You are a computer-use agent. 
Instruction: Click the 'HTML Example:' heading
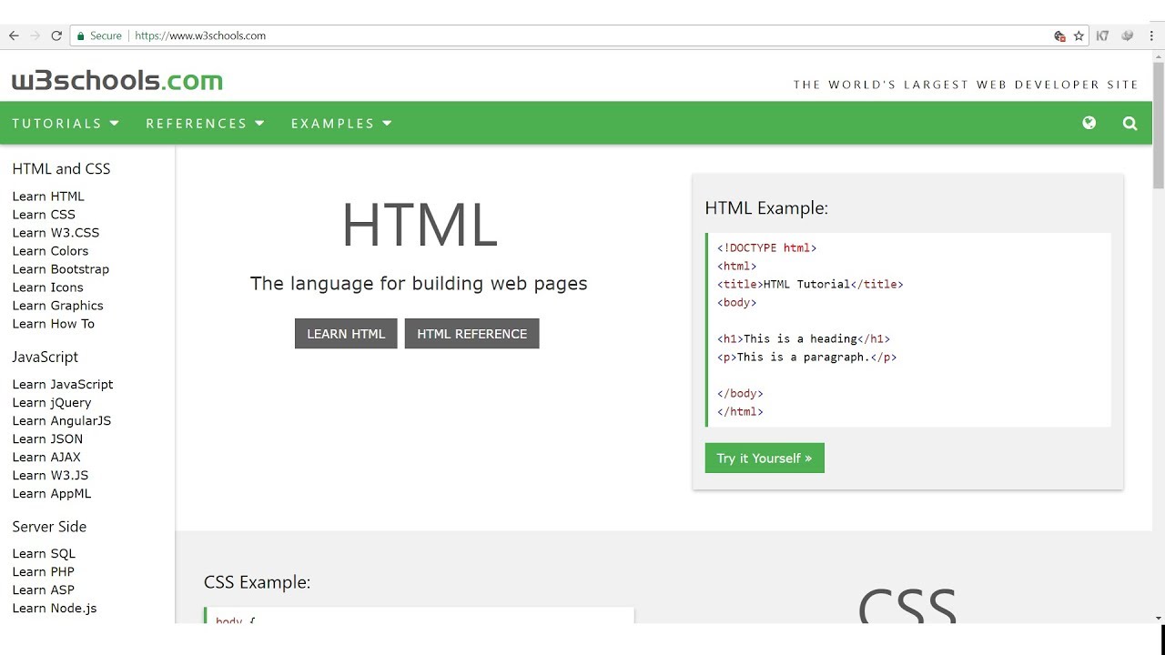click(x=766, y=208)
